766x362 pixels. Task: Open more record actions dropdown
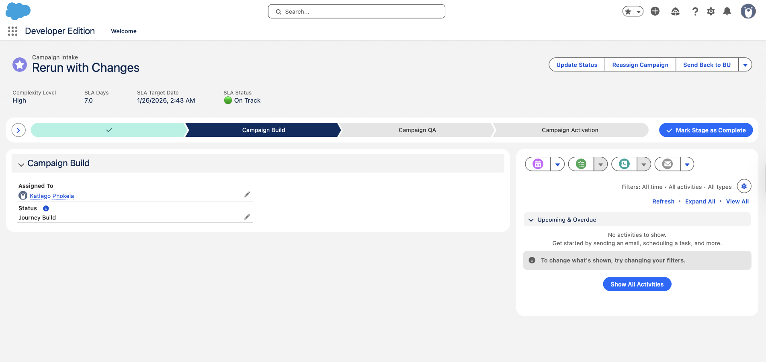click(745, 65)
